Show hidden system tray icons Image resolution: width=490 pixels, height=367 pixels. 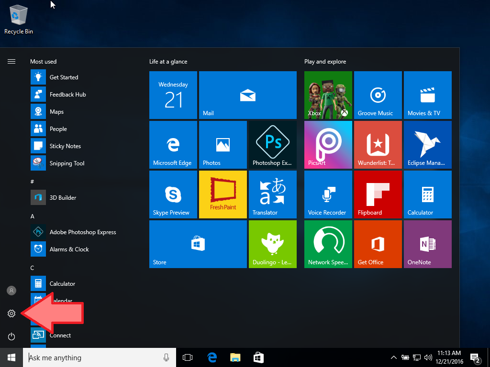[394, 357]
